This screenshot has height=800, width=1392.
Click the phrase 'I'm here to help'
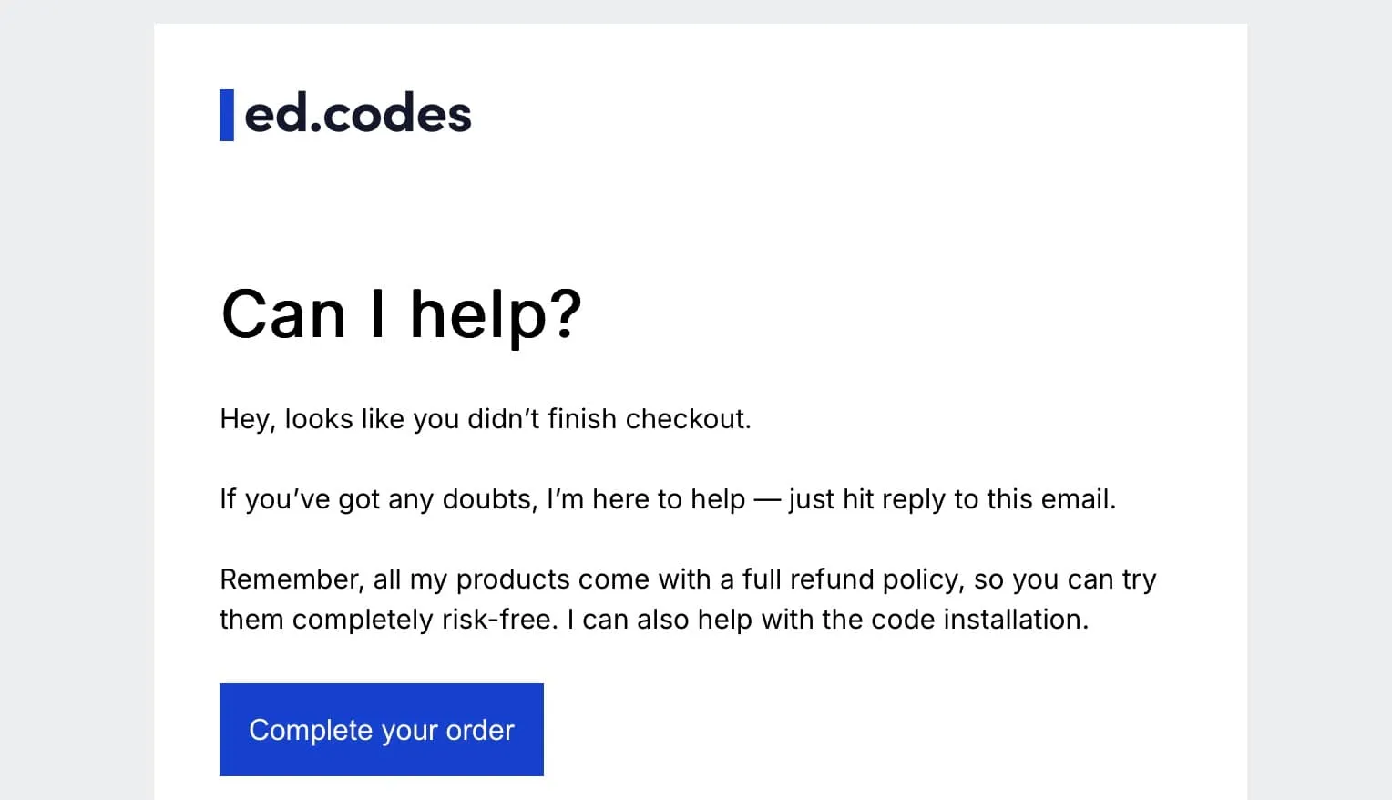pyautogui.click(x=645, y=499)
